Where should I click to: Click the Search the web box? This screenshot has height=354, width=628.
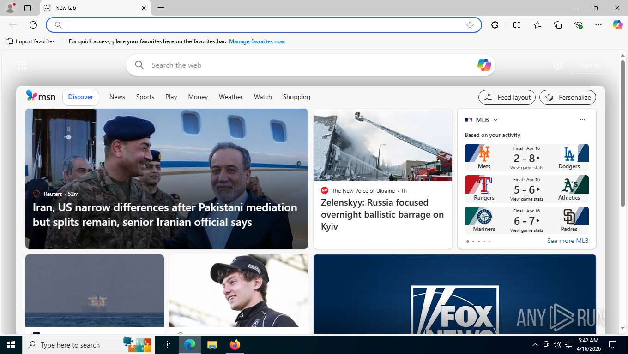(x=311, y=65)
